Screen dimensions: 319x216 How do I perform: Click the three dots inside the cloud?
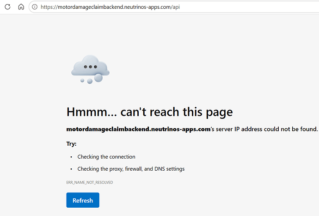[91, 67]
